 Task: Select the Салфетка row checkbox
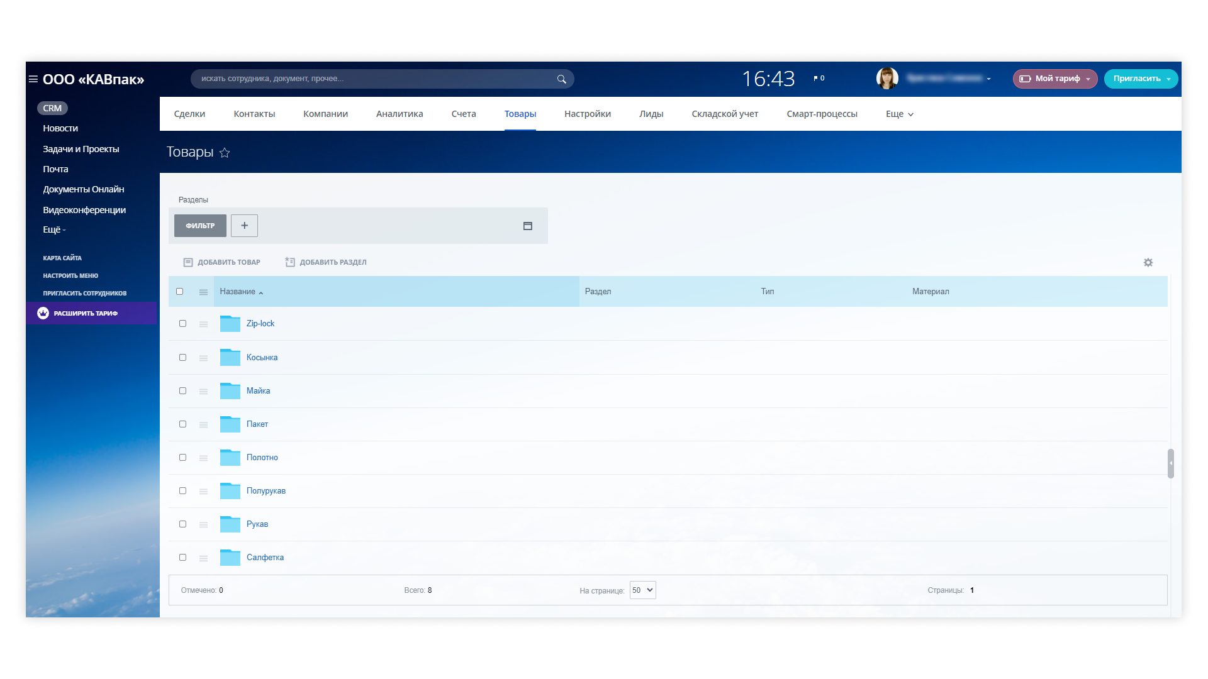[183, 558]
